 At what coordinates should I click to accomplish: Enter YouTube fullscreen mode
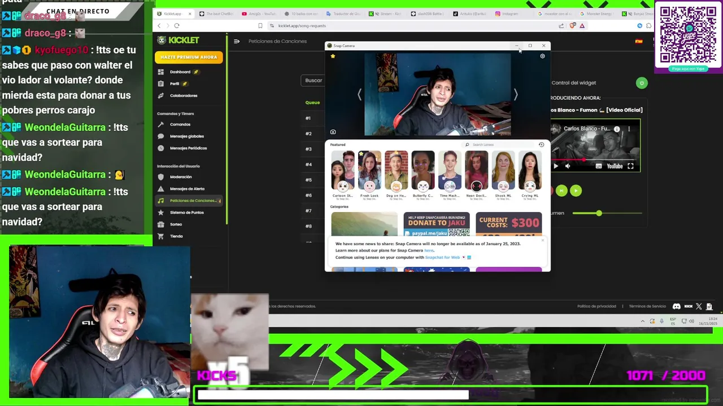pos(630,166)
